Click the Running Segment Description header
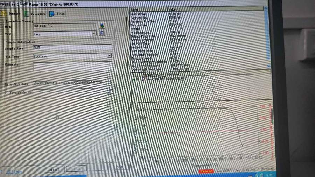Viewport: 315px width, 177px height. pyautogui.click(x=161, y=74)
